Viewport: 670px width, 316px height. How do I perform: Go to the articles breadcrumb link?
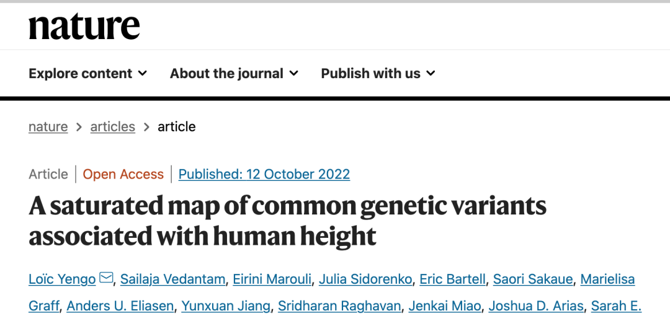pyautogui.click(x=113, y=127)
